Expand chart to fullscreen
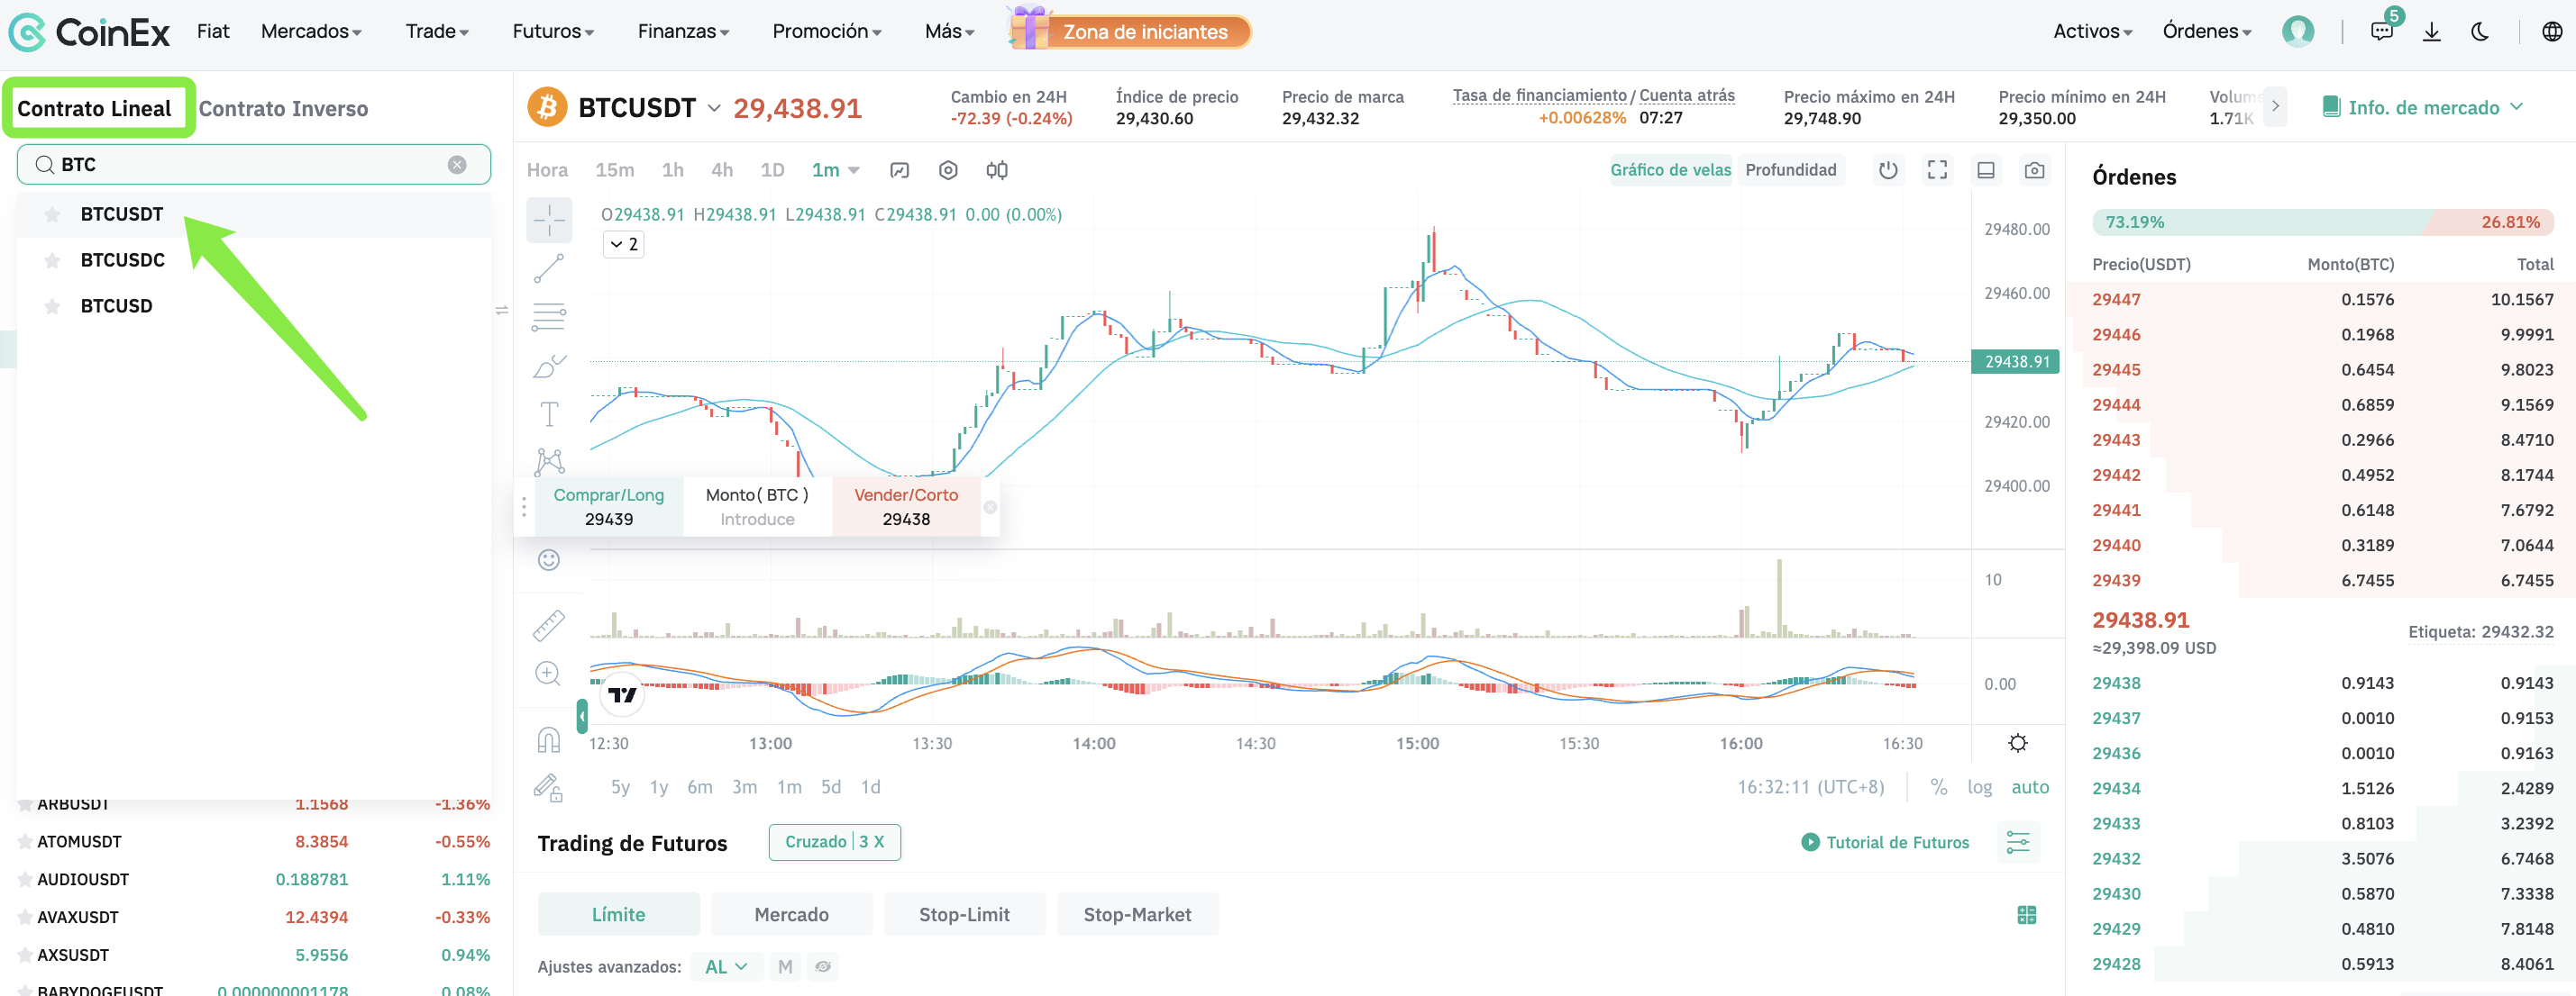Screen dimensions: 2576x996 [x=1937, y=170]
